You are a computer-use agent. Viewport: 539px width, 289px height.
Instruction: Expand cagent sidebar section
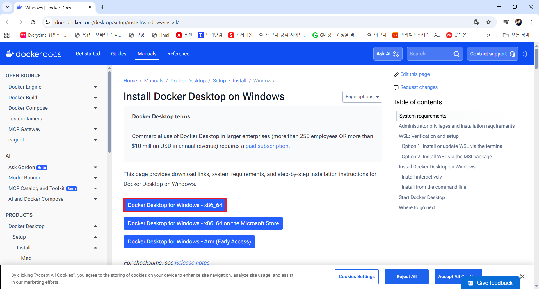click(95, 140)
